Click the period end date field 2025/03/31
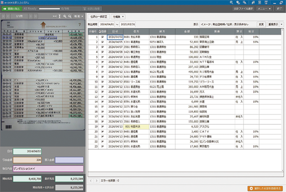Image resolution: width=286 pixels, height=192 pixels. point(128,24)
